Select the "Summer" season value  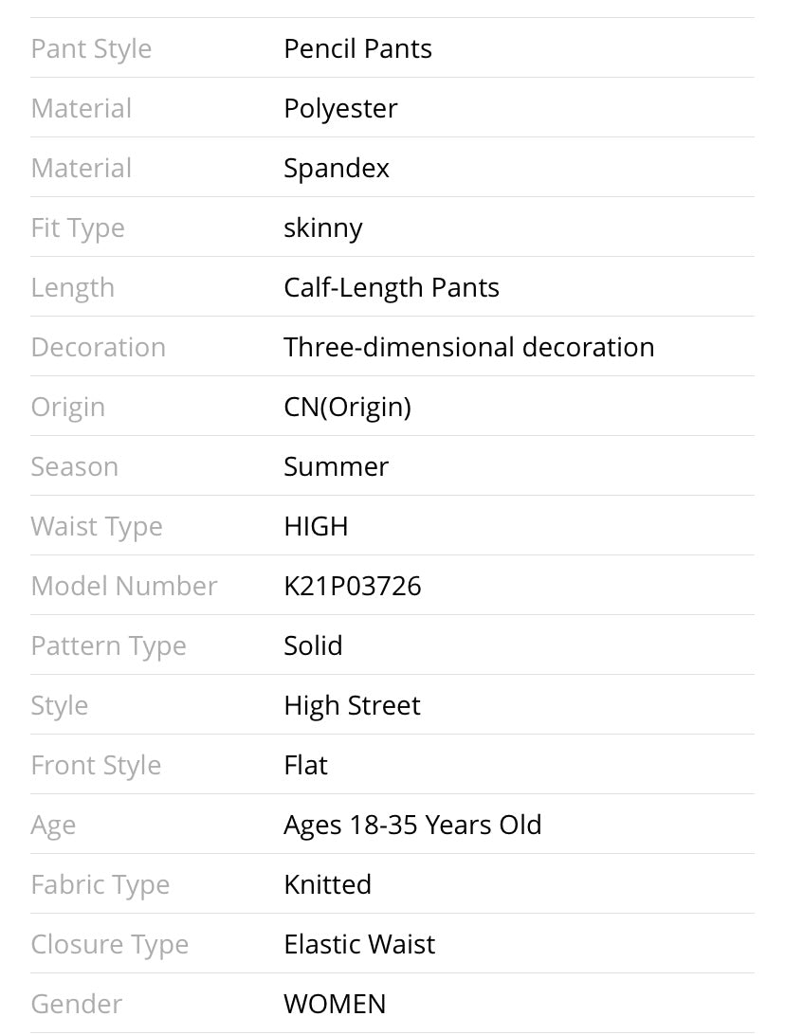(x=336, y=466)
